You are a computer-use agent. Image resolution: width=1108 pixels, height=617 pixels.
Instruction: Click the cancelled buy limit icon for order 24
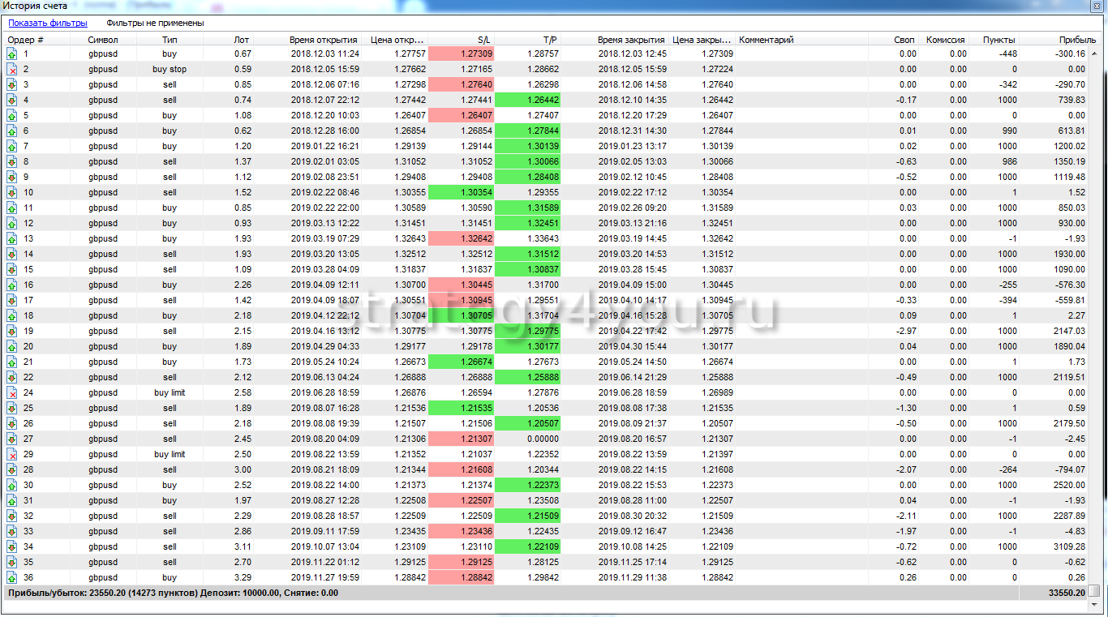tap(12, 392)
